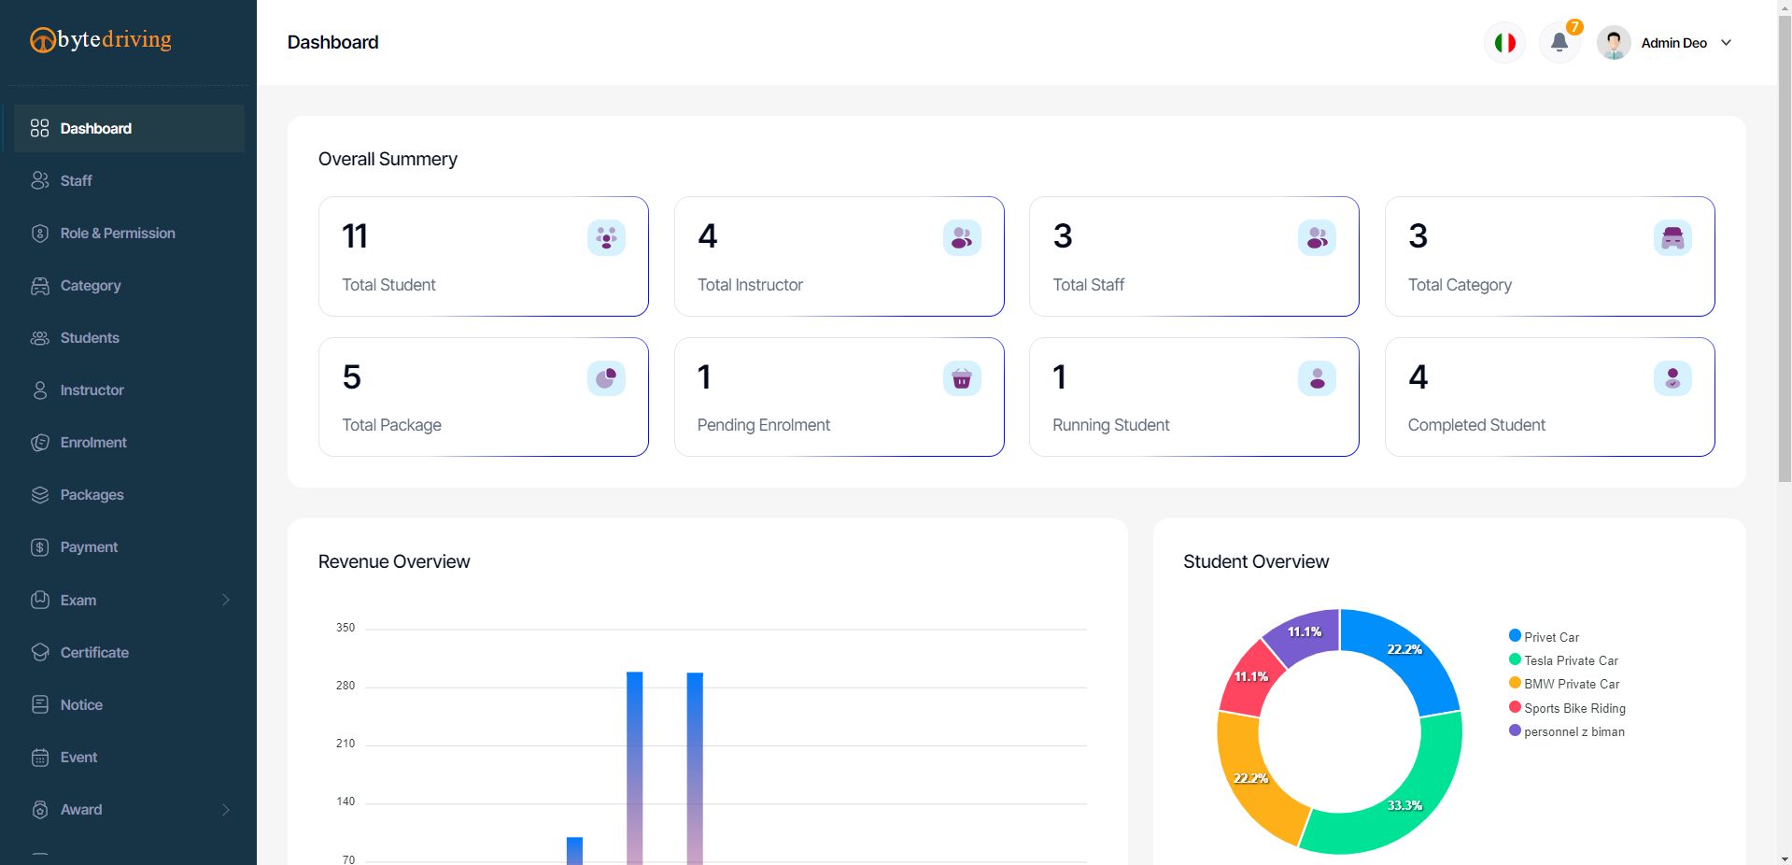Click the tallest left revenue bar
Screen dimensions: 1792x865
[634, 768]
